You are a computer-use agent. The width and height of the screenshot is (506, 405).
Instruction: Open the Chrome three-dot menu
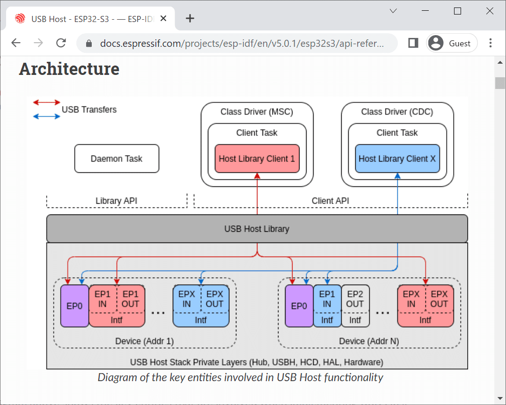(490, 43)
